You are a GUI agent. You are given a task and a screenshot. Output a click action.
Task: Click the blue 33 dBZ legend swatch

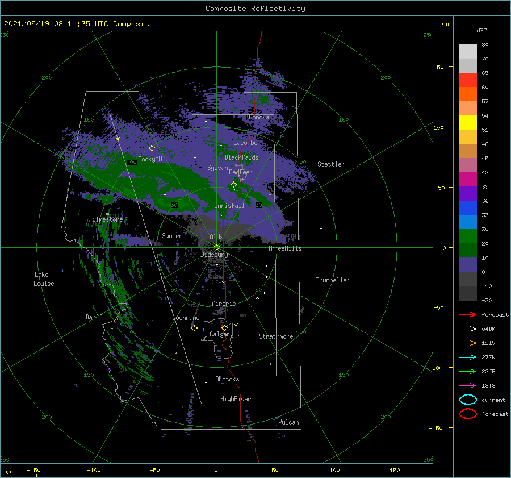468,208
